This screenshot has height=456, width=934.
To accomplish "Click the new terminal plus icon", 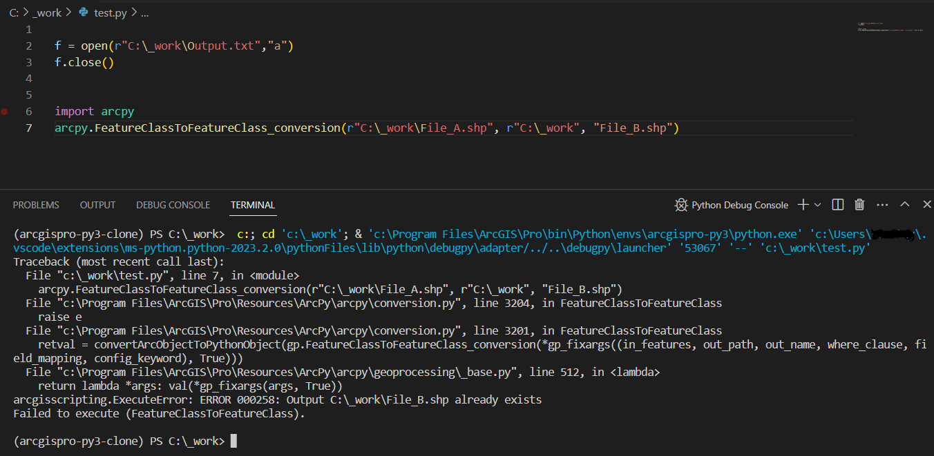I will 803,205.
